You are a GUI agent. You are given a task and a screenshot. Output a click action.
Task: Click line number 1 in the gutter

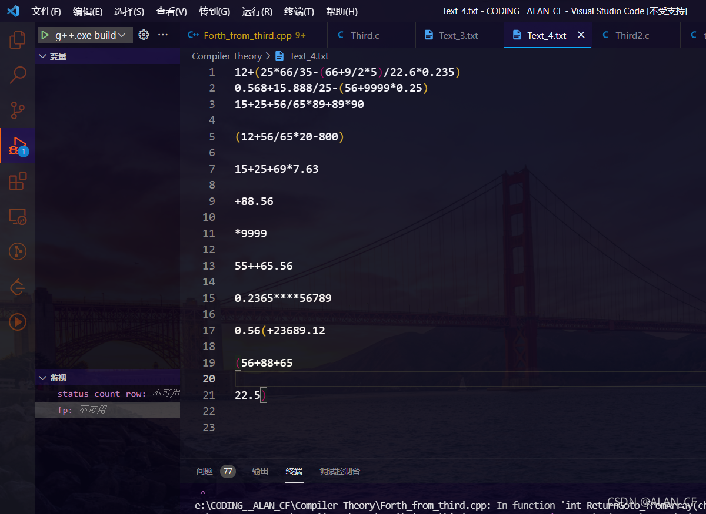coord(212,72)
